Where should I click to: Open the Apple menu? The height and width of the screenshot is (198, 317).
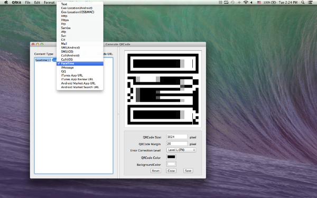(6, 3)
